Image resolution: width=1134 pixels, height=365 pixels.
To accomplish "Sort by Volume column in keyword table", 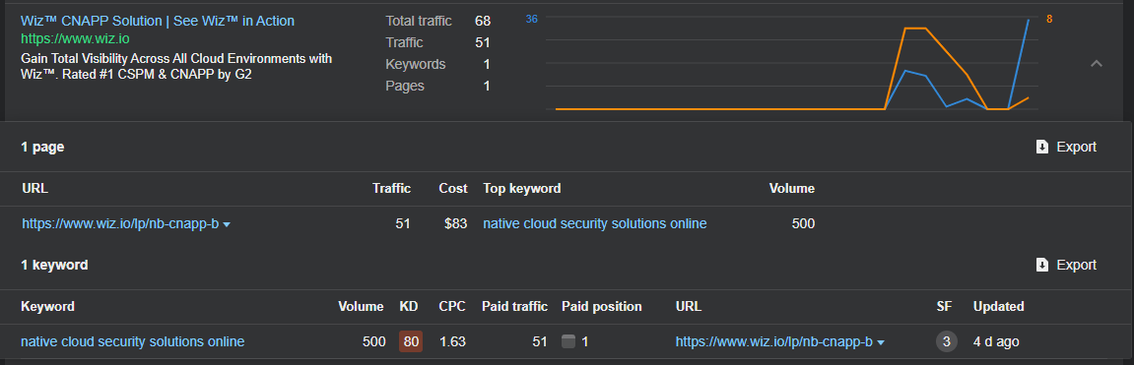I will pyautogui.click(x=361, y=306).
